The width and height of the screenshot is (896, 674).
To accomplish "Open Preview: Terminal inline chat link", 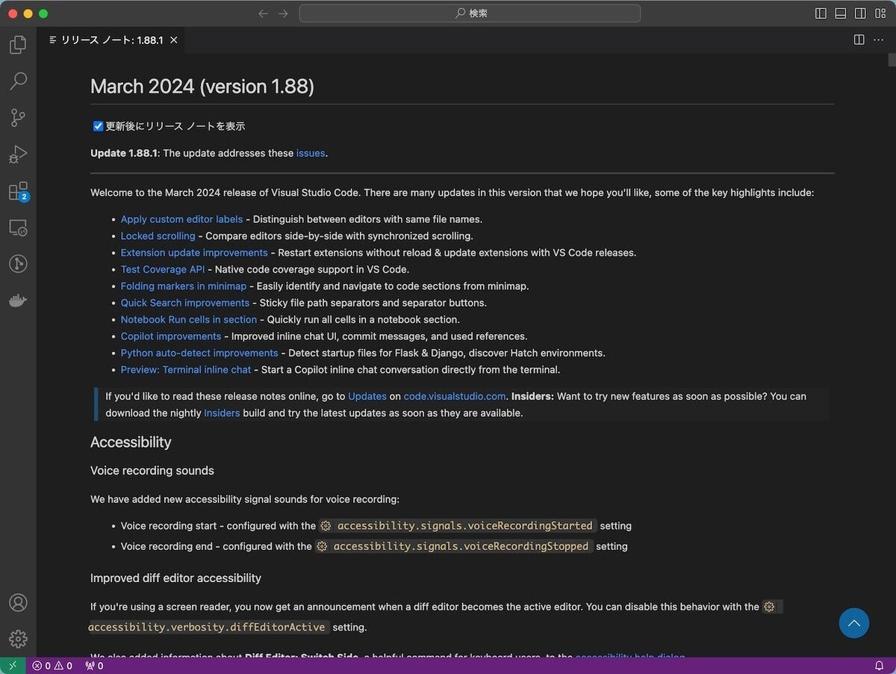I will pyautogui.click(x=186, y=370).
